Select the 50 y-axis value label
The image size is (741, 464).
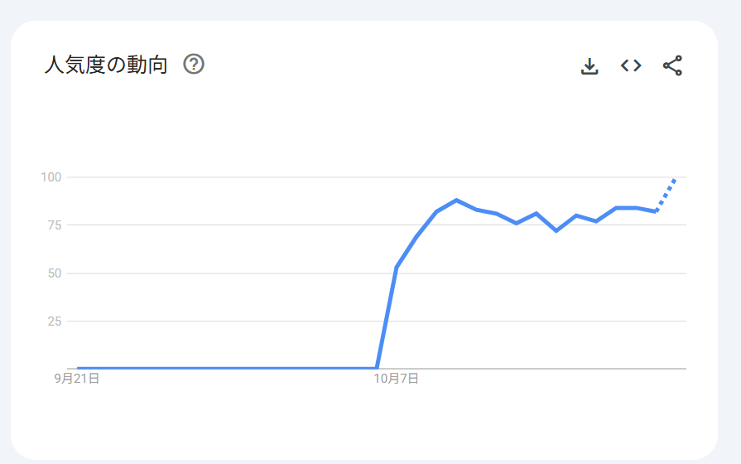pyautogui.click(x=55, y=273)
